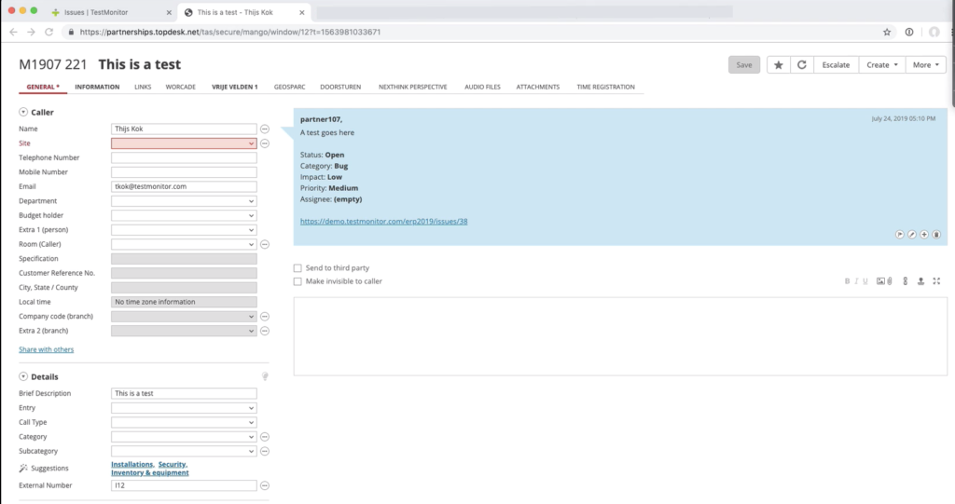Click the Share with others link

click(x=47, y=349)
